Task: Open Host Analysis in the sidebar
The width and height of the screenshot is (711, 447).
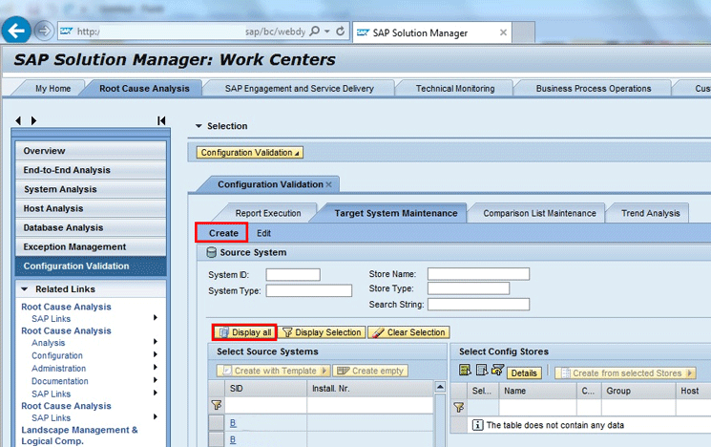Action: pyautogui.click(x=91, y=208)
